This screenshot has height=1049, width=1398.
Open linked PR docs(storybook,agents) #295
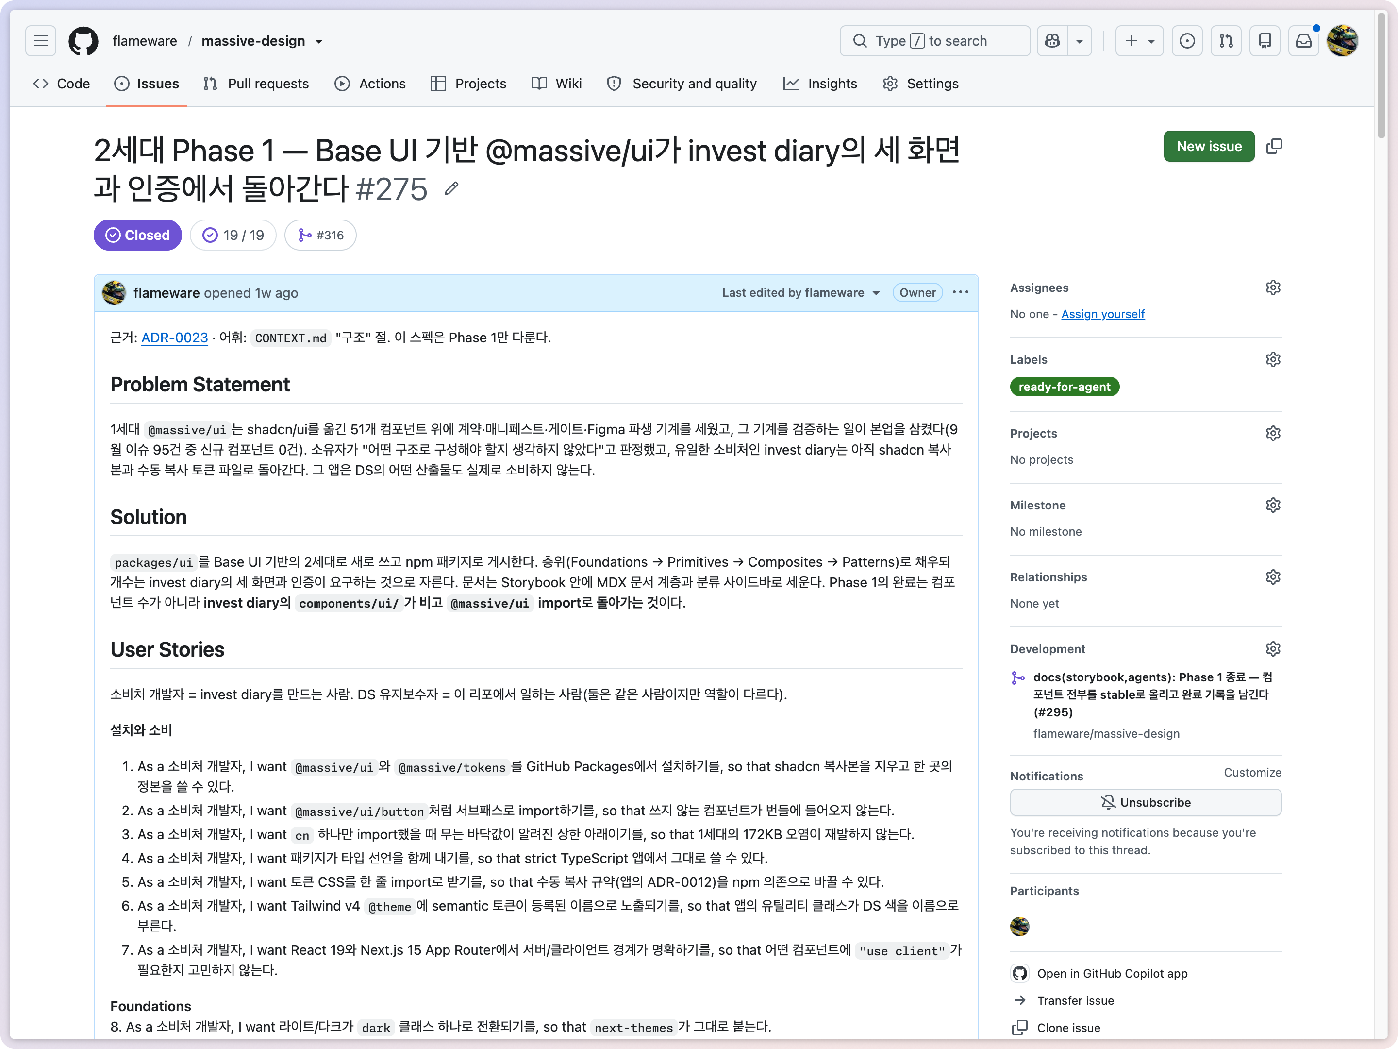(1152, 694)
